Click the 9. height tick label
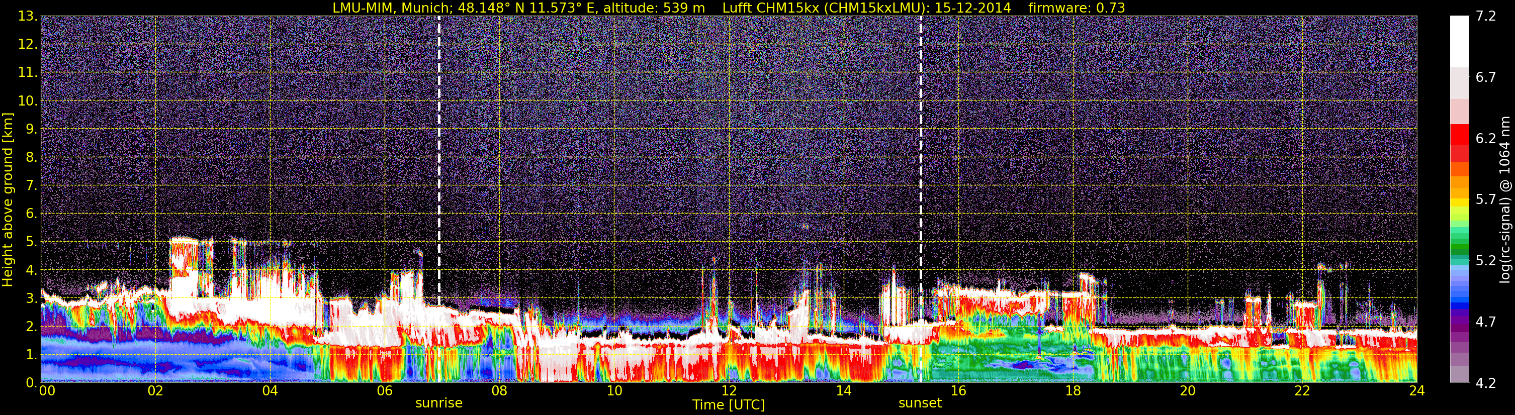 (x=31, y=129)
